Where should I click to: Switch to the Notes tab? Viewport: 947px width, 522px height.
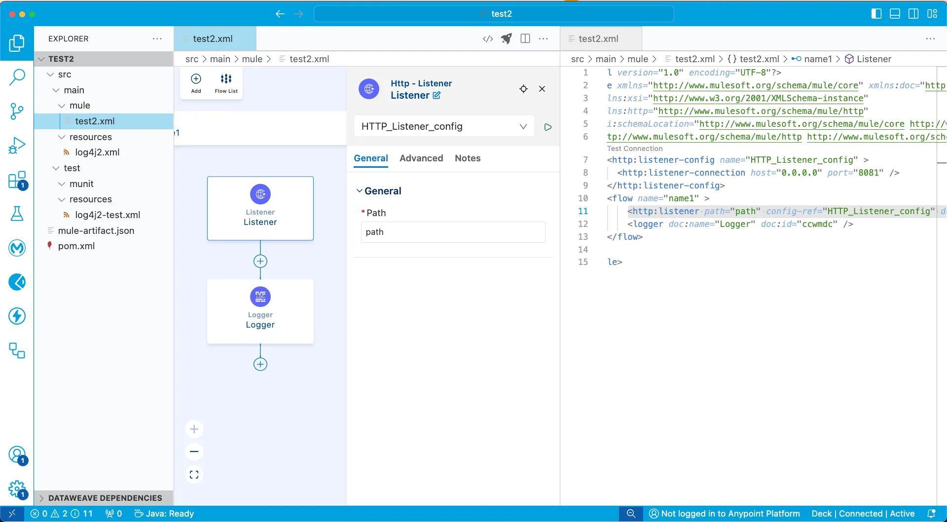click(x=468, y=158)
